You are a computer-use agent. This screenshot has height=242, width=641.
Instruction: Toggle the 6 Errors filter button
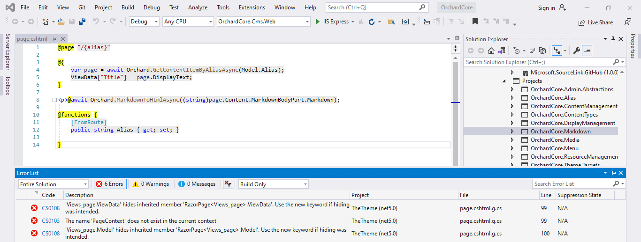pos(109,184)
